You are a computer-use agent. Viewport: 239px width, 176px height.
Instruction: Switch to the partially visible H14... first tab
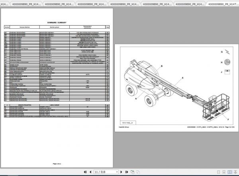click(x=4, y=4)
